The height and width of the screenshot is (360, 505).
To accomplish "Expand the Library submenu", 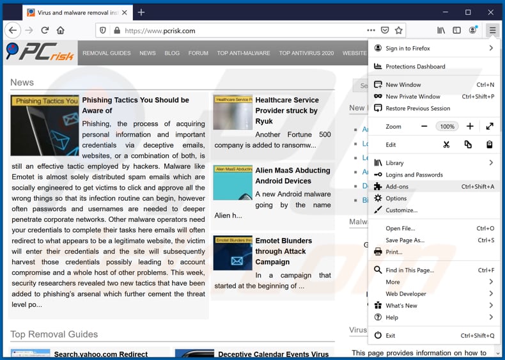I will [x=434, y=163].
